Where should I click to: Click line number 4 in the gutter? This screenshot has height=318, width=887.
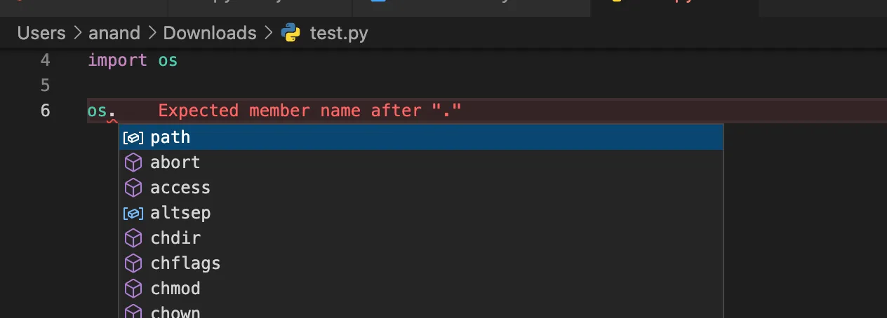(46, 60)
